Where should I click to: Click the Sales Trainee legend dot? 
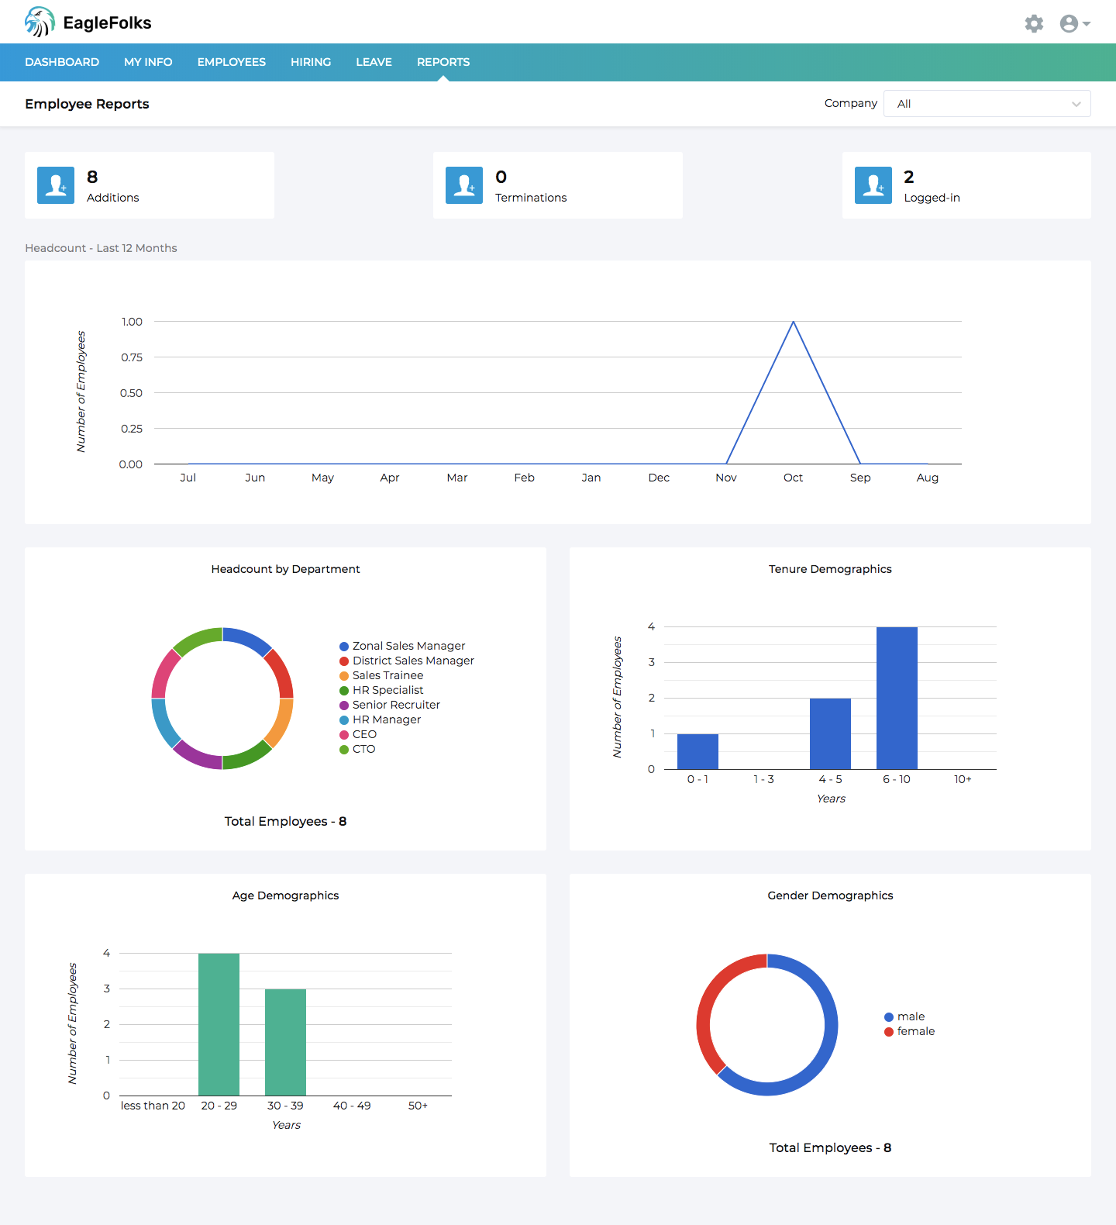[x=344, y=676]
